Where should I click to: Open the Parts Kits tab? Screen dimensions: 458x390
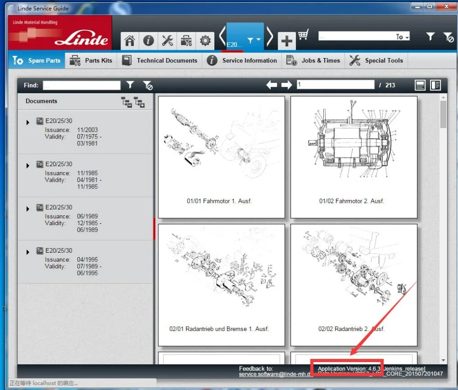(x=91, y=60)
